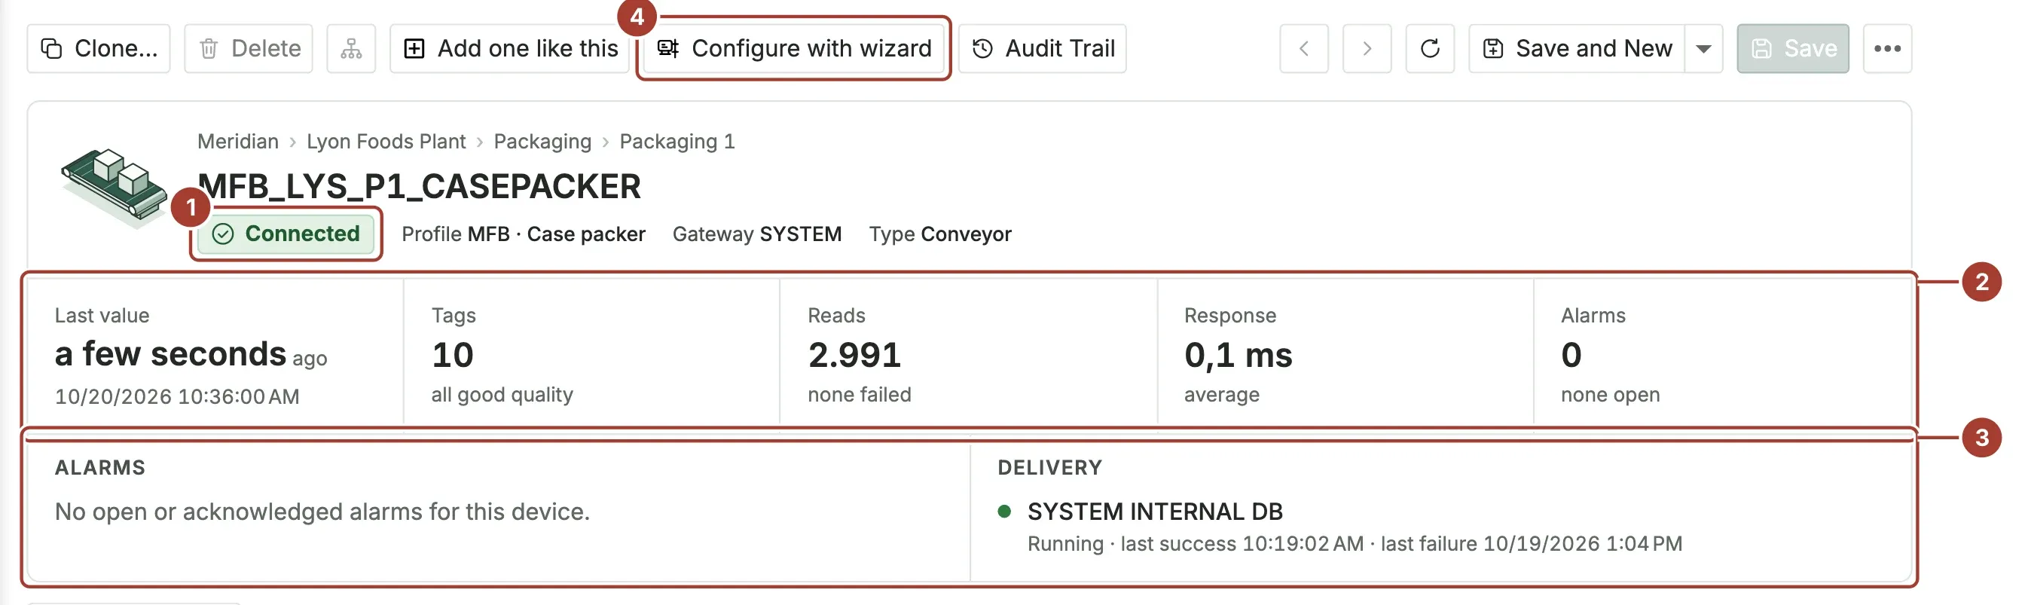
Task: Open the hierarchy tree icon button
Action: (x=351, y=49)
